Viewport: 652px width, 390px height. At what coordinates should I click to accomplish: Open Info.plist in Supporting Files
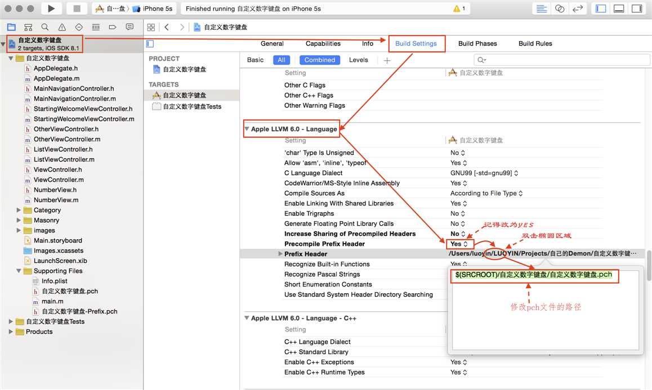55,281
